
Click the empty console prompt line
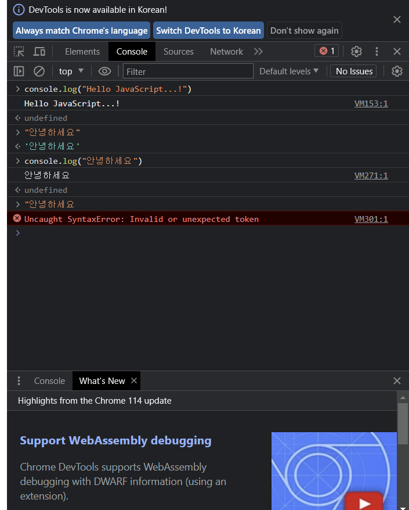tap(208, 233)
